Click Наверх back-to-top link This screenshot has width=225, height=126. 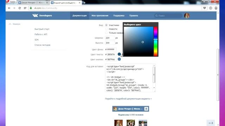[17, 24]
